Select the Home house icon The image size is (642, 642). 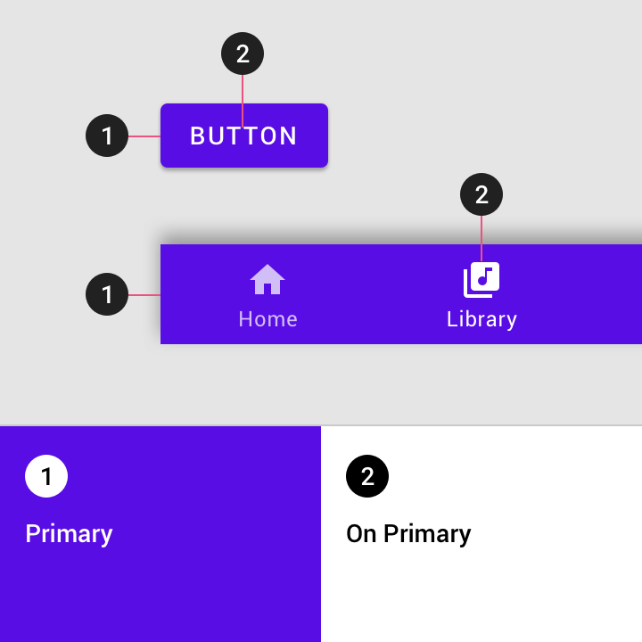(267, 279)
